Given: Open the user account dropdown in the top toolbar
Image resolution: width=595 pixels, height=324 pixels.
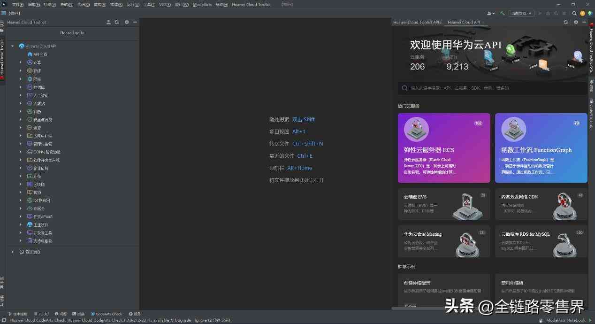Looking at the screenshot, I should point(491,13).
